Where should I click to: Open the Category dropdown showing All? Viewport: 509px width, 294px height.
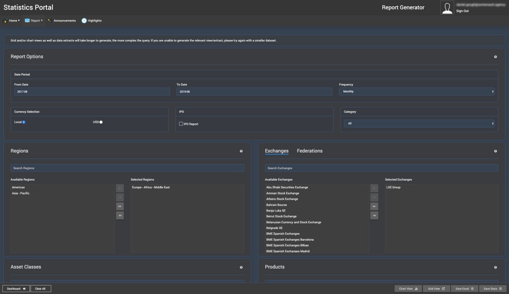click(419, 123)
